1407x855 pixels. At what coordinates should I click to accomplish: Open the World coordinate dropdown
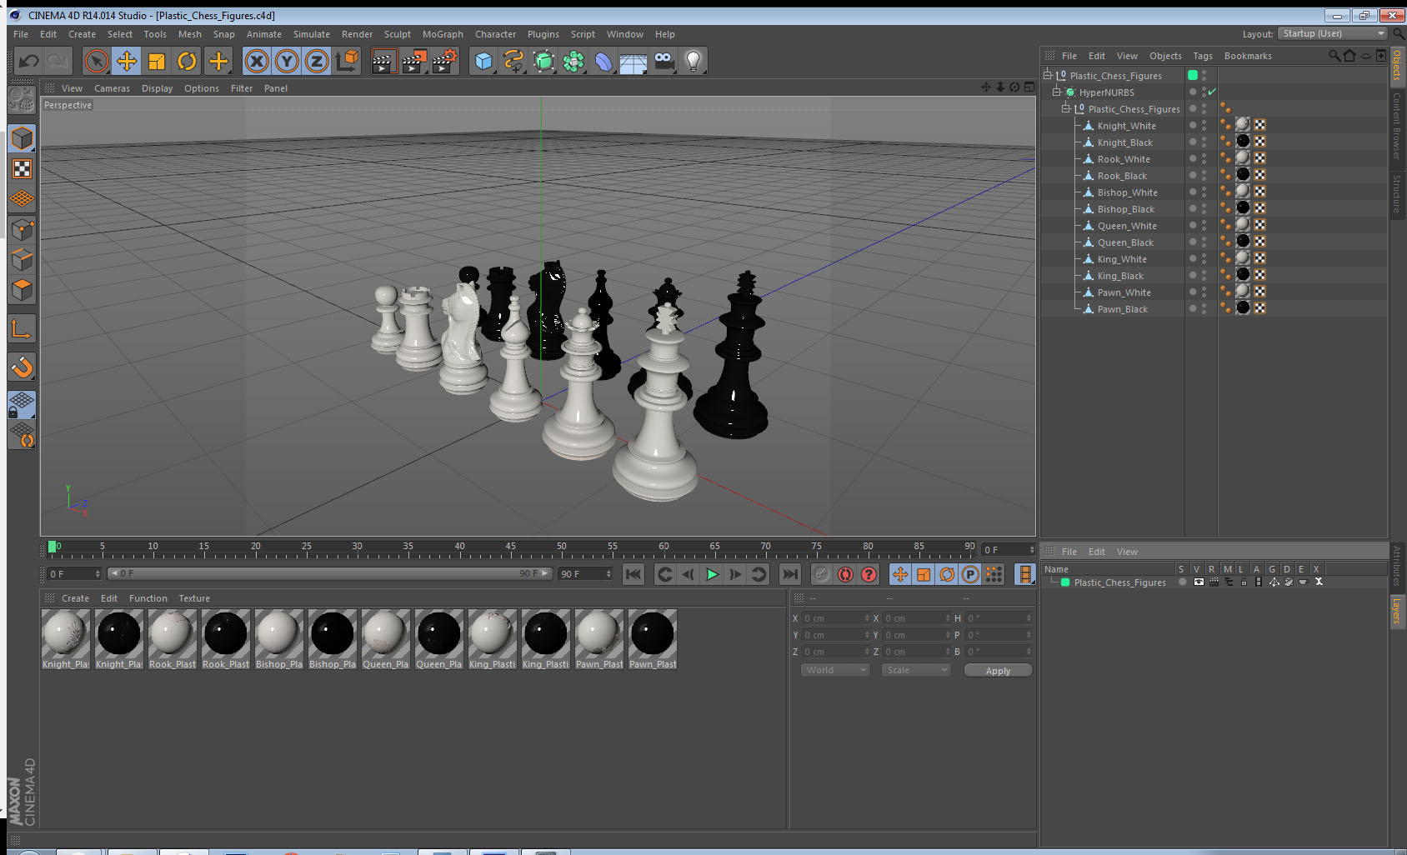click(836, 670)
